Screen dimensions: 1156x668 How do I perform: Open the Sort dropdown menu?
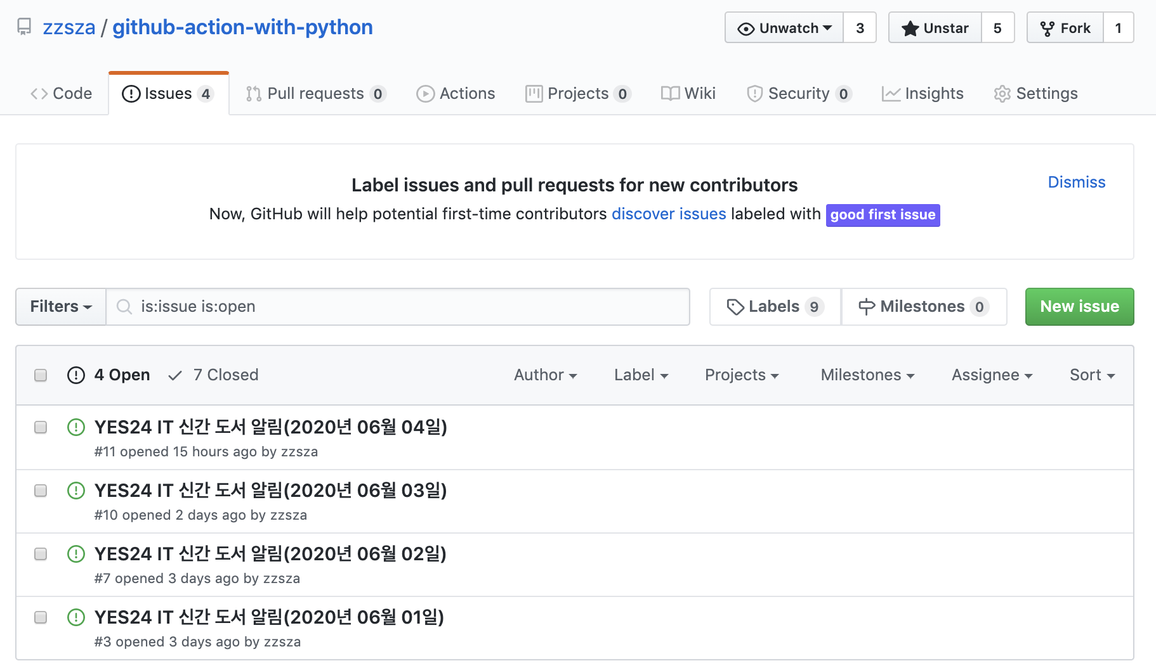click(1091, 375)
